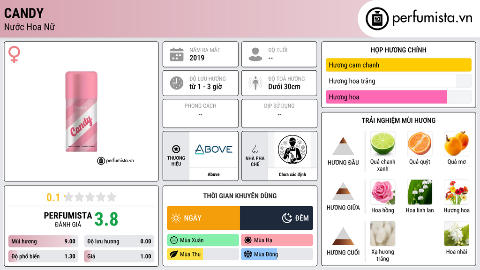
Task: Click the perfumista.vn site name text
Action: (x=432, y=18)
